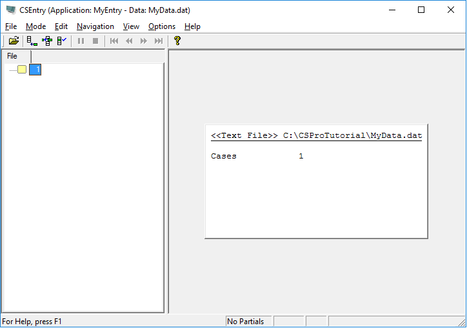Click the Open Data File folder icon
467x328 pixels.
pos(14,41)
